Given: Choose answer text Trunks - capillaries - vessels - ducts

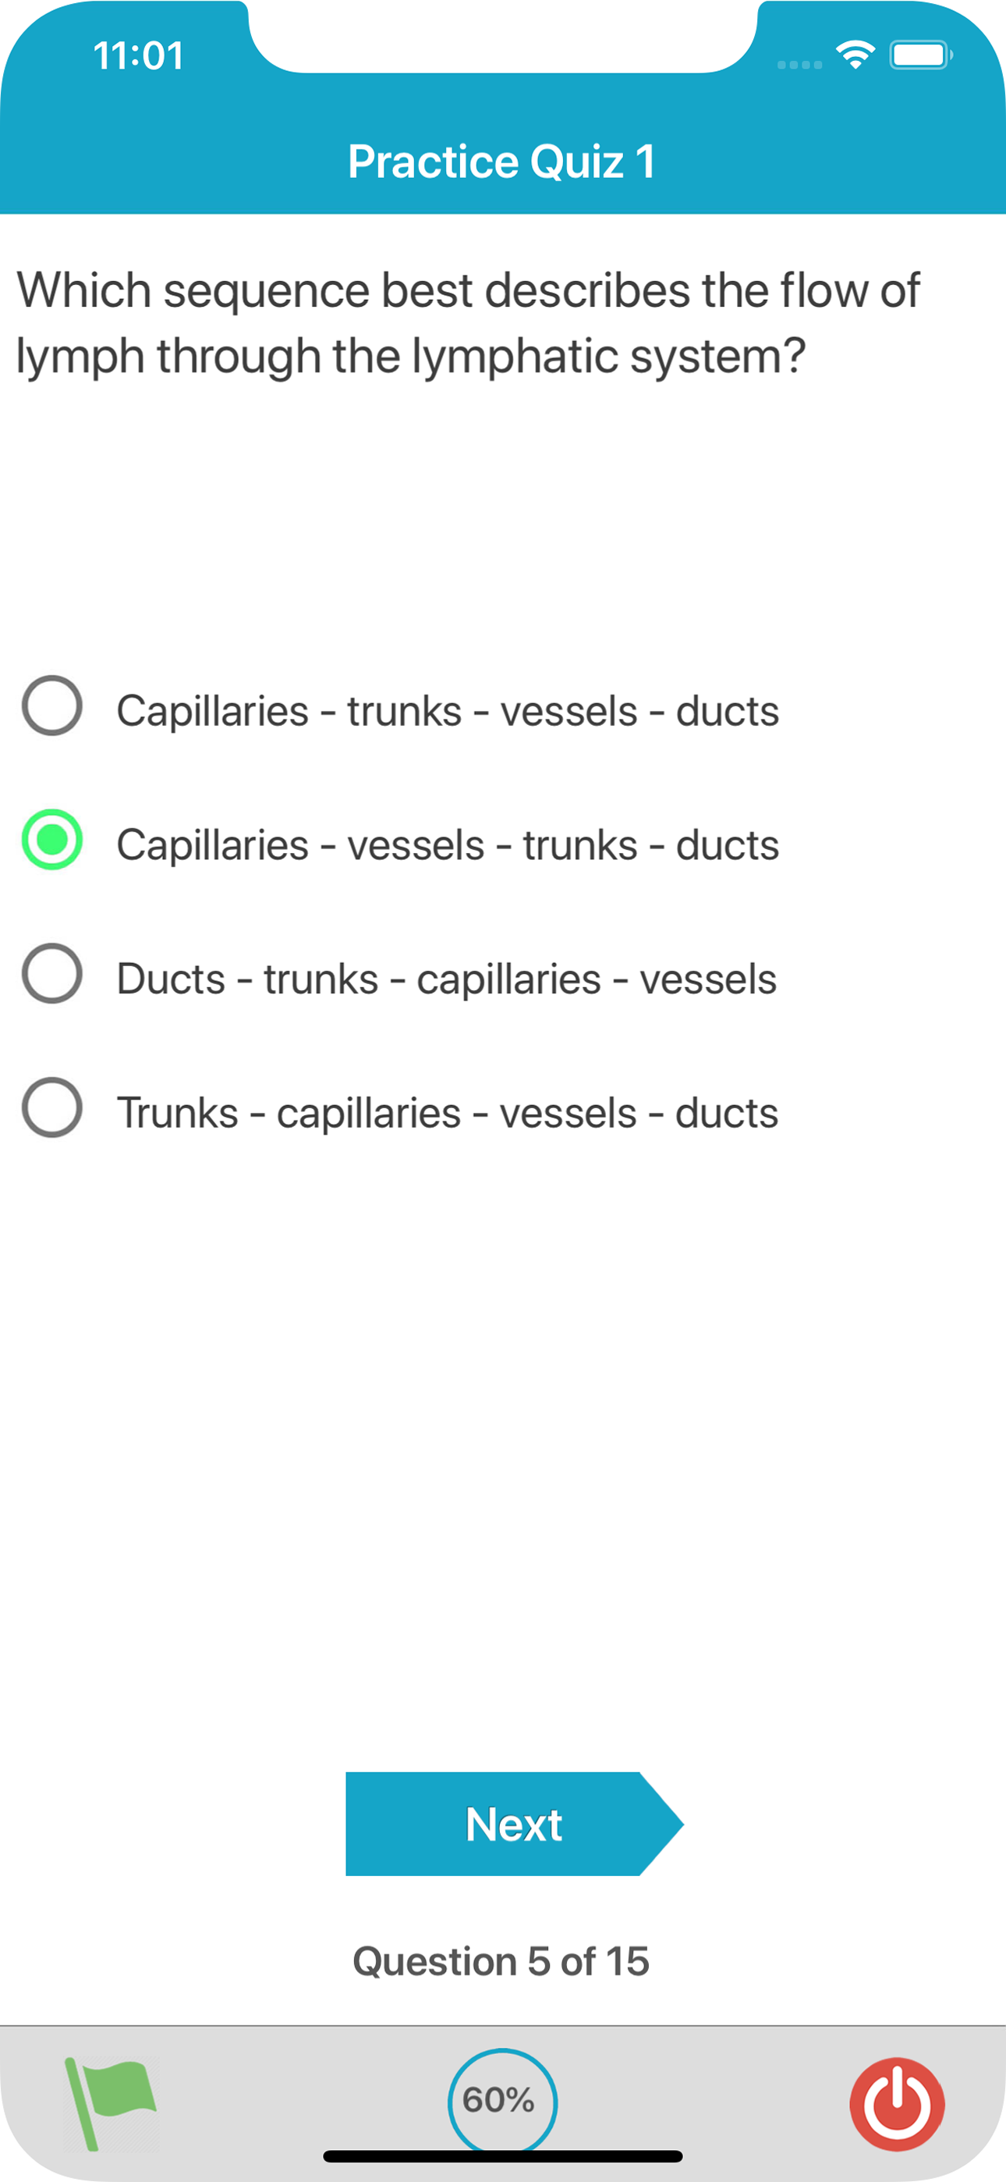Looking at the screenshot, I should 447,1113.
